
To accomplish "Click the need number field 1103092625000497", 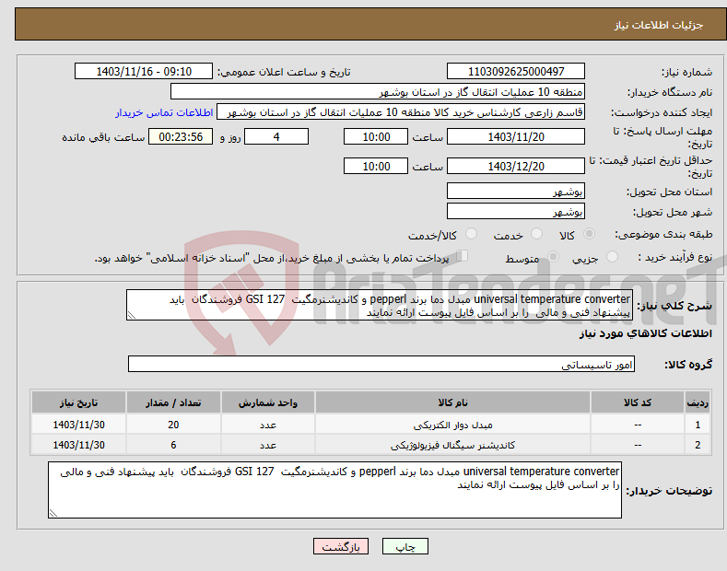I will pyautogui.click(x=516, y=72).
